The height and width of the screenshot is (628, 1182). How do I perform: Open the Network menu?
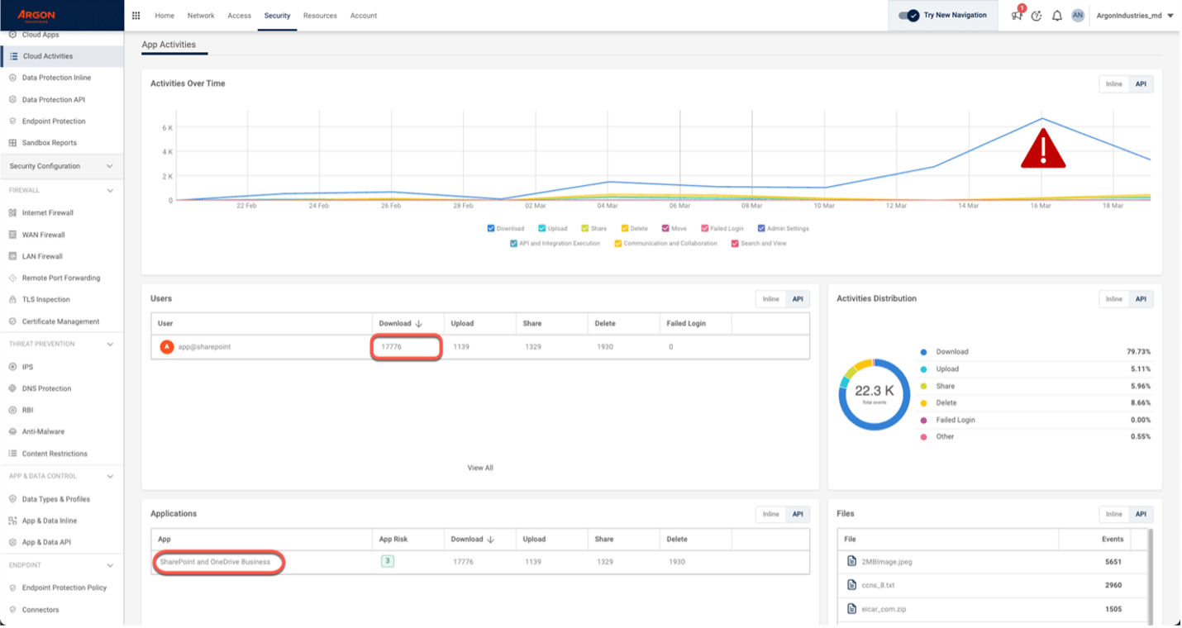(201, 16)
